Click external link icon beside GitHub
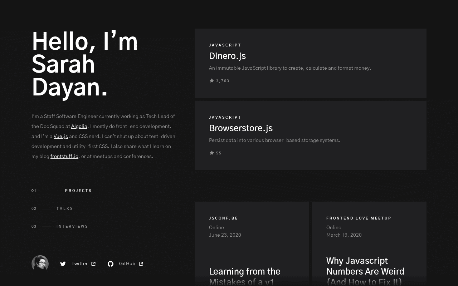 [141, 264]
